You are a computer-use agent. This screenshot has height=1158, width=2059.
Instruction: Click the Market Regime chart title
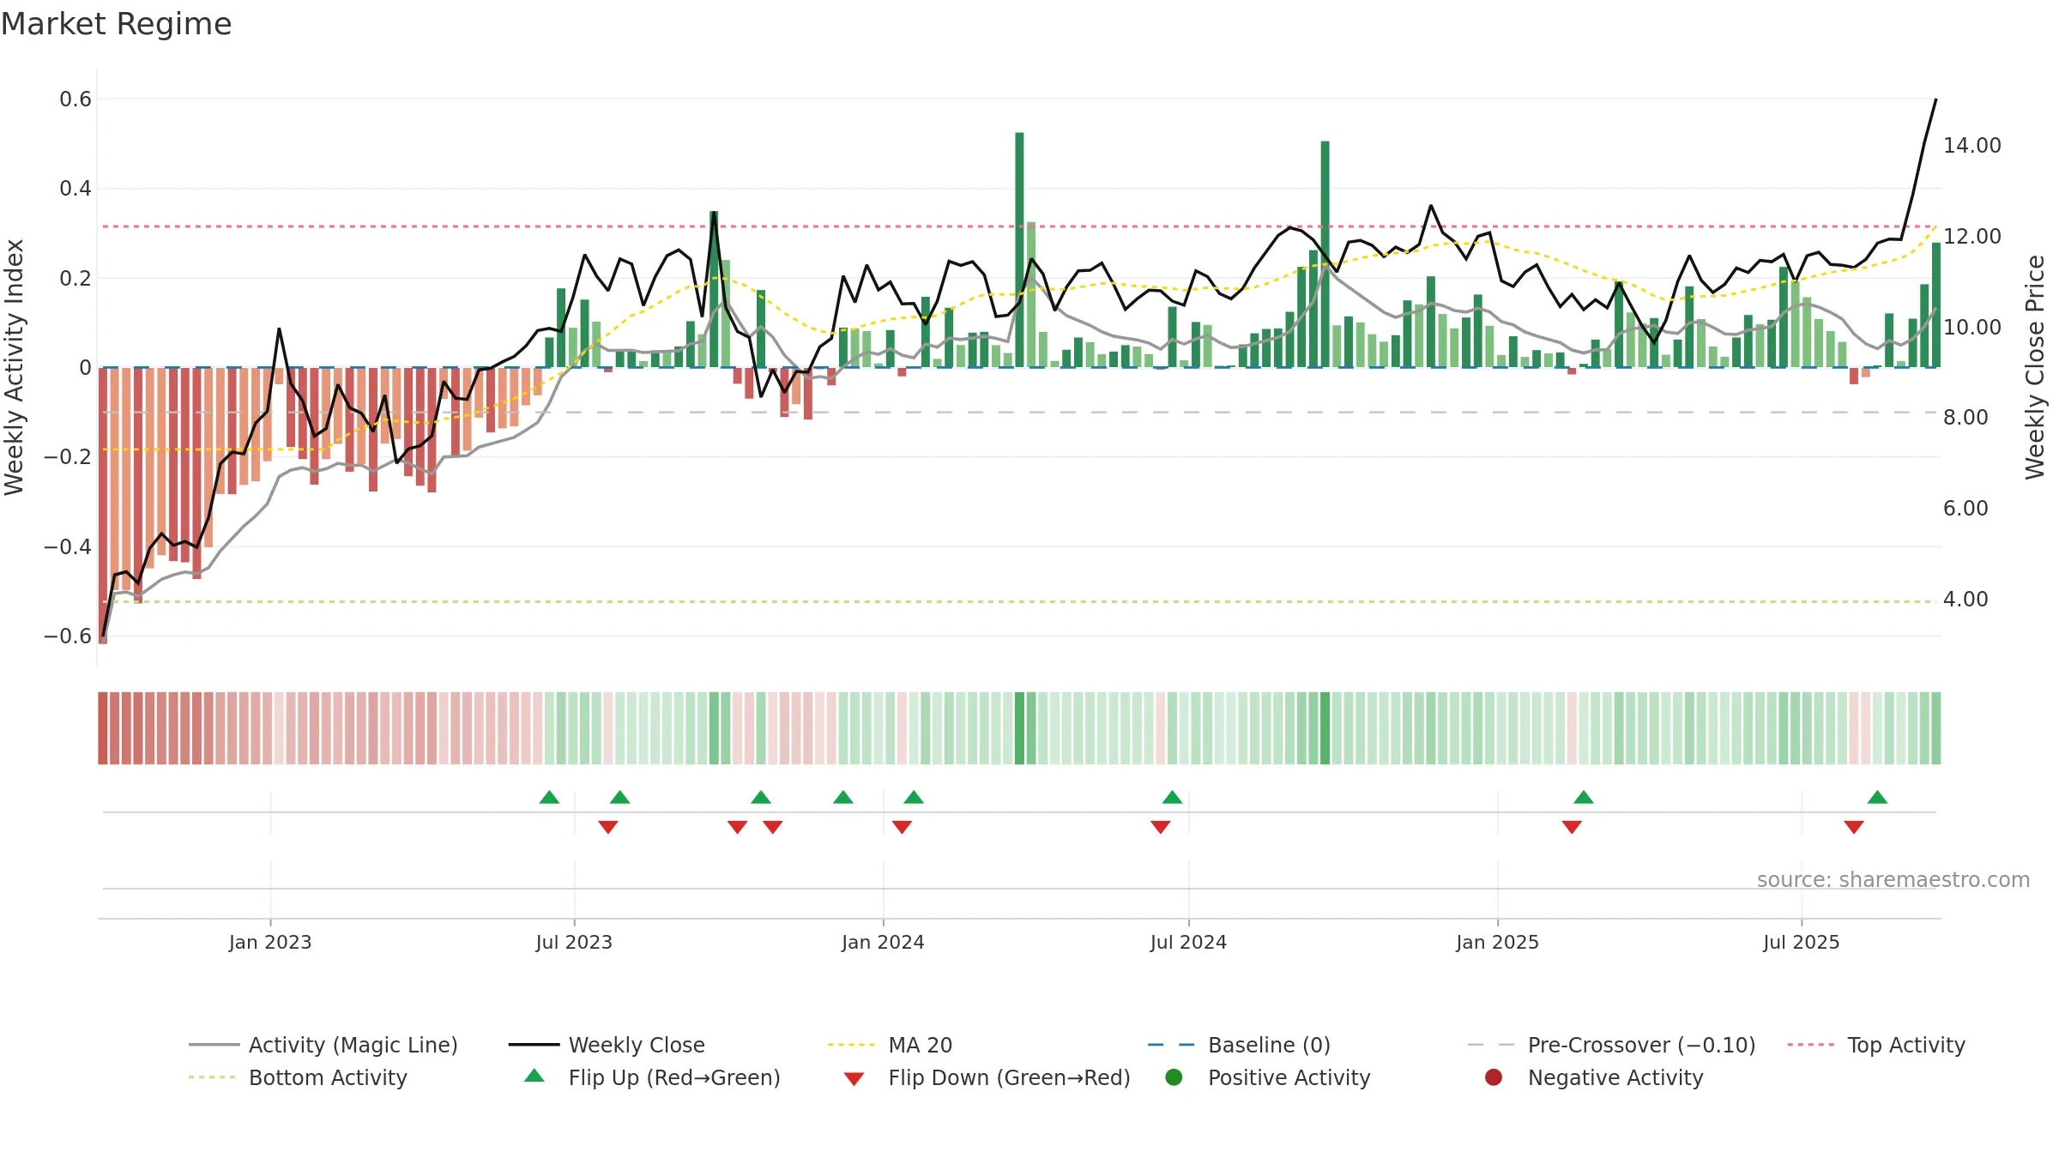pyautogui.click(x=116, y=24)
